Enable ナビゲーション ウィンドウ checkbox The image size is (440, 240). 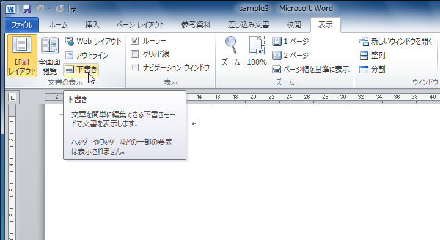[x=134, y=67]
